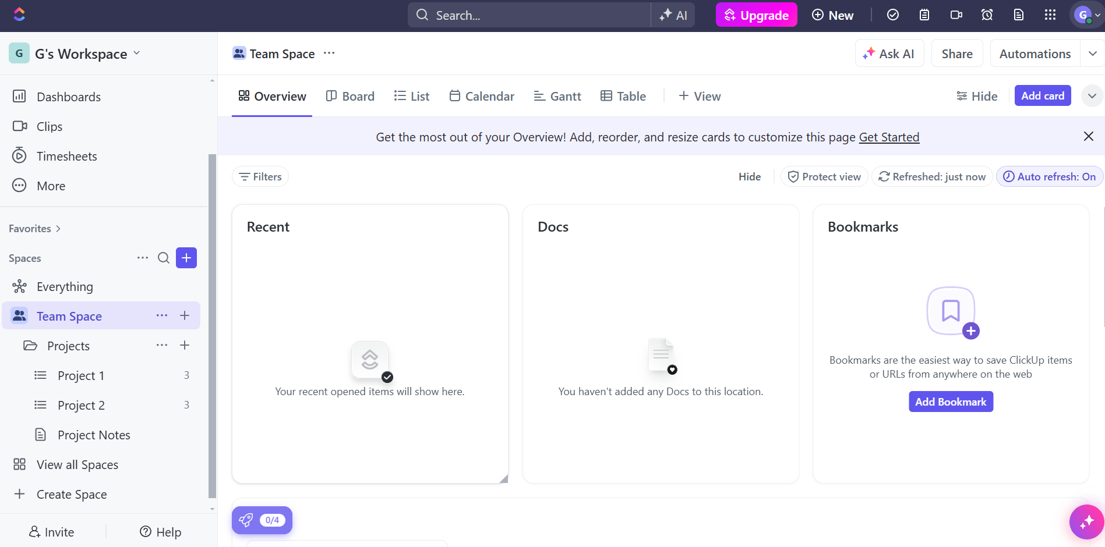Open Team Space header ellipsis menu

(x=329, y=53)
